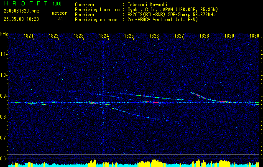263x167 pixels.
Task: Click the 1.0 kHz axis label
Action: 3,76
